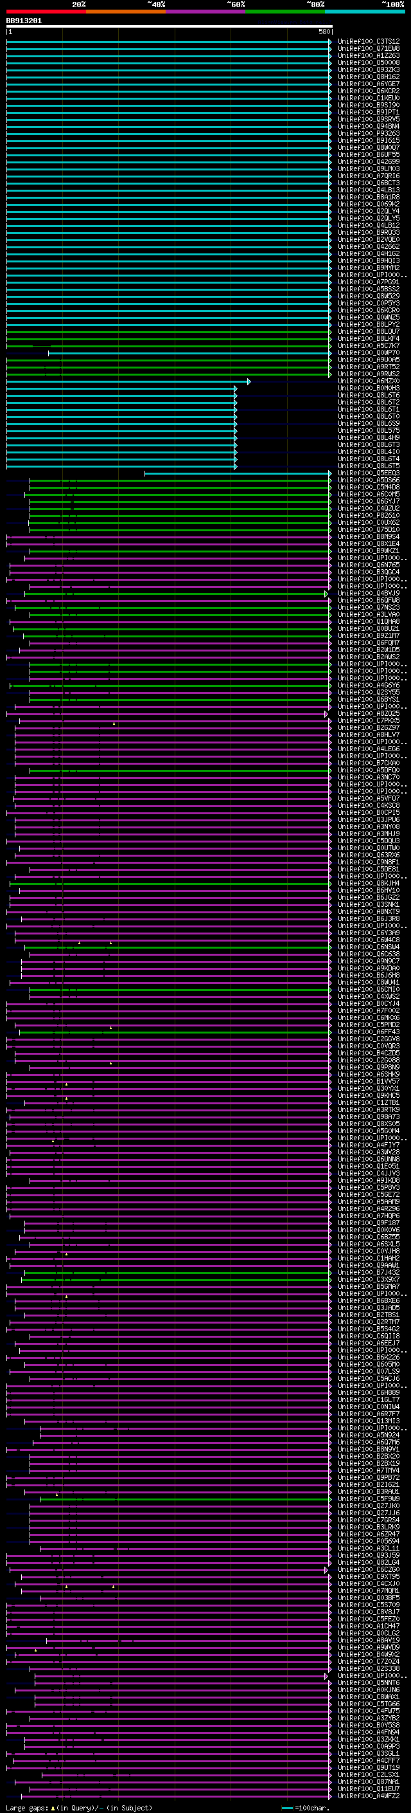Select the UniRef100_A4WFZ2 label

[369, 1796]
